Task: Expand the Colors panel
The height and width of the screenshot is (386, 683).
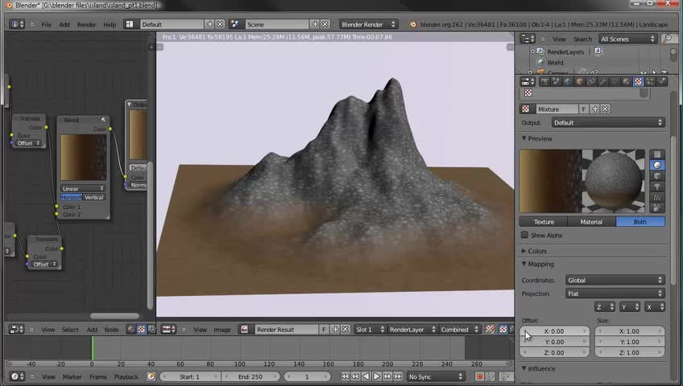Action: [x=537, y=251]
